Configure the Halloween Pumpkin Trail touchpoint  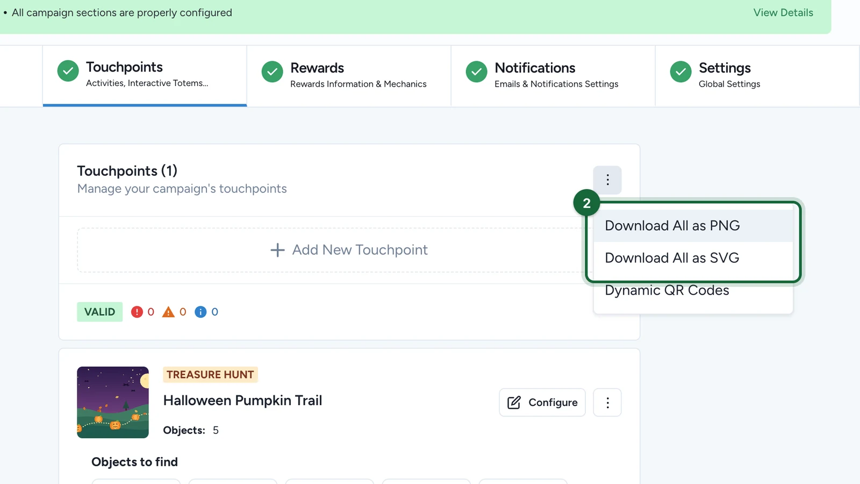coord(542,402)
